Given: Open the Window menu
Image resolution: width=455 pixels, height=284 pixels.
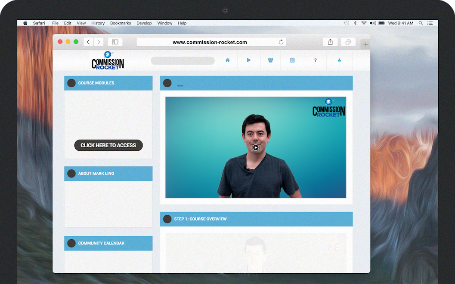Looking at the screenshot, I should [x=164, y=23].
